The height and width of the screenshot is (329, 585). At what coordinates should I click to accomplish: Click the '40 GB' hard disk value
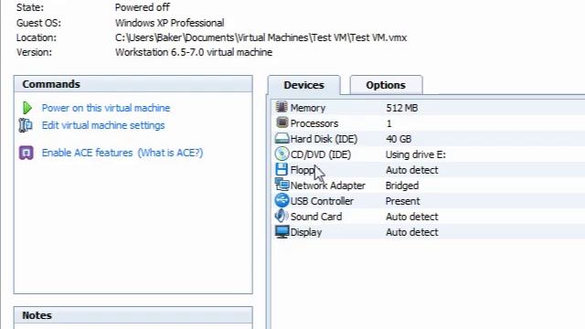[x=399, y=139]
